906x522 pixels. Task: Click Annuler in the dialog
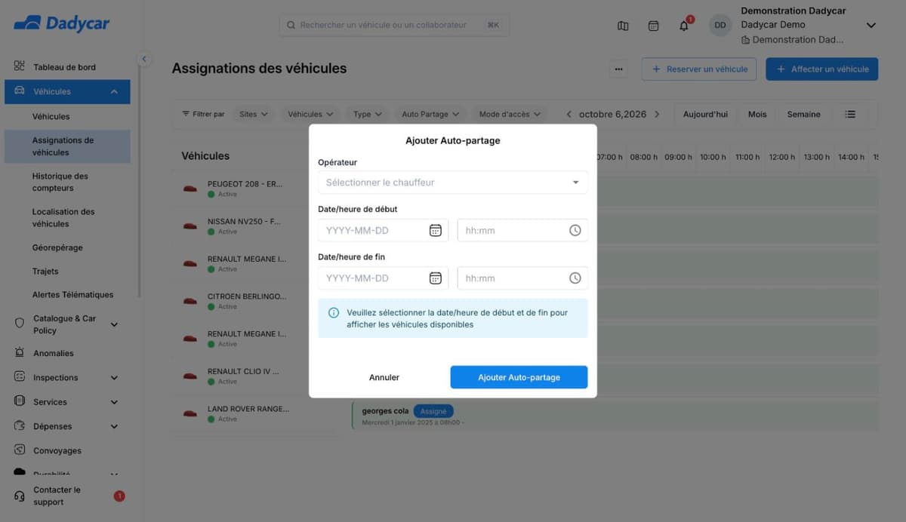click(384, 377)
